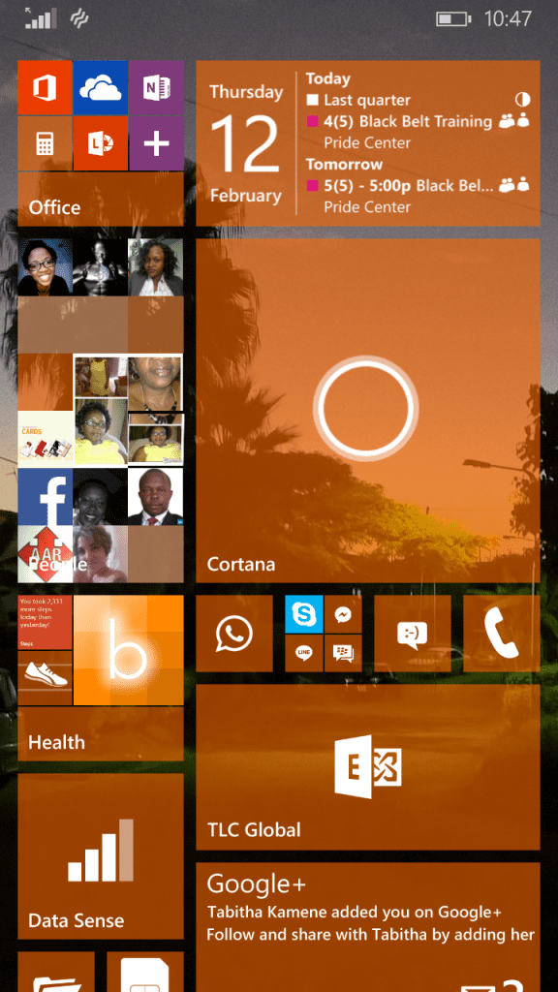Image resolution: width=558 pixels, height=992 pixels.
Task: Open the Data Sense tile
Action: pos(101,856)
